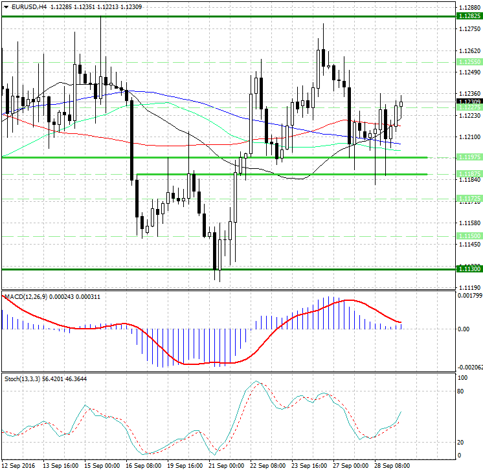Click the MACD 0.00 zero axis label
483x473 pixels.
pyautogui.click(x=464, y=329)
